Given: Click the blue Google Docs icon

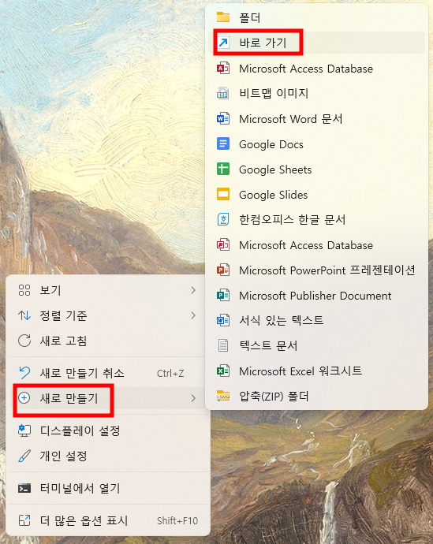Looking at the screenshot, I should tap(222, 143).
